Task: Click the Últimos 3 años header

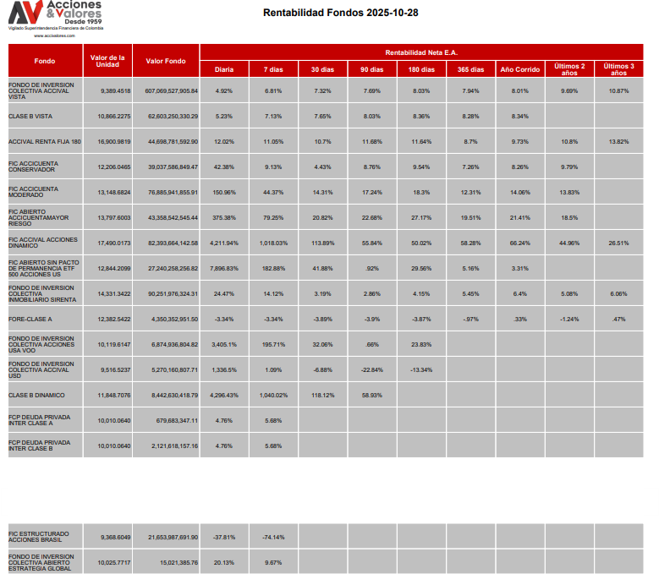Action: [618, 69]
